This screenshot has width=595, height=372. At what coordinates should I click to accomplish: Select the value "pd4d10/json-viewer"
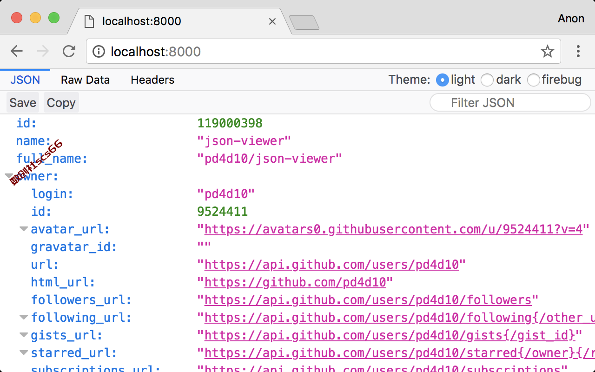point(270,159)
